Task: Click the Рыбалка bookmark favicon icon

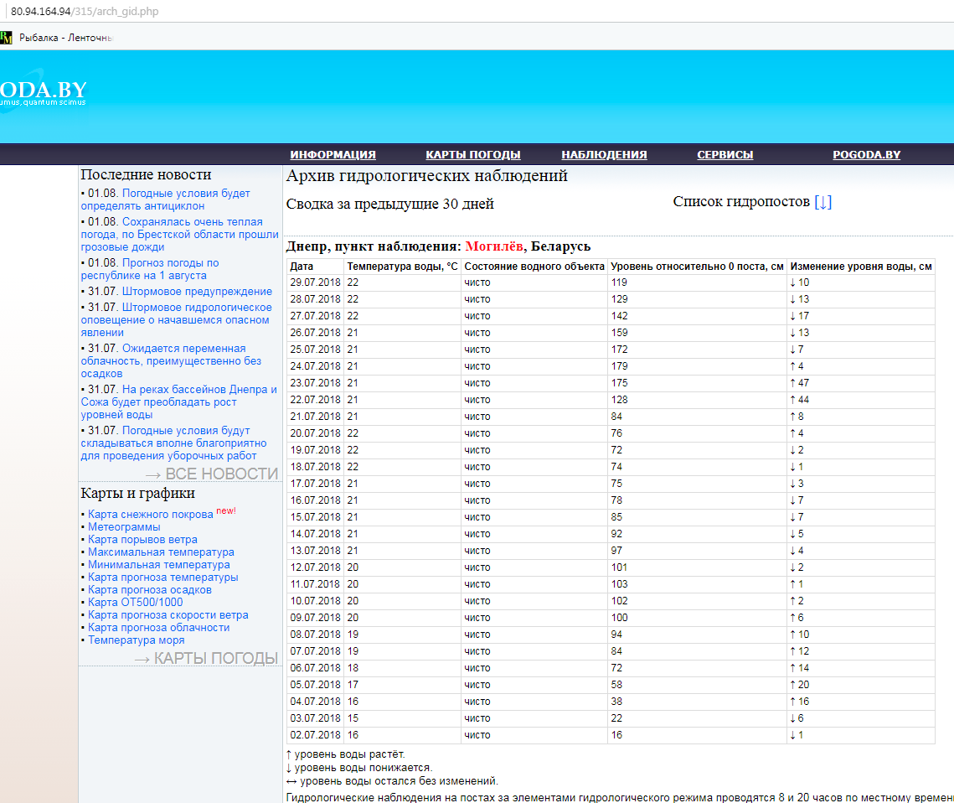Action: coord(6,38)
